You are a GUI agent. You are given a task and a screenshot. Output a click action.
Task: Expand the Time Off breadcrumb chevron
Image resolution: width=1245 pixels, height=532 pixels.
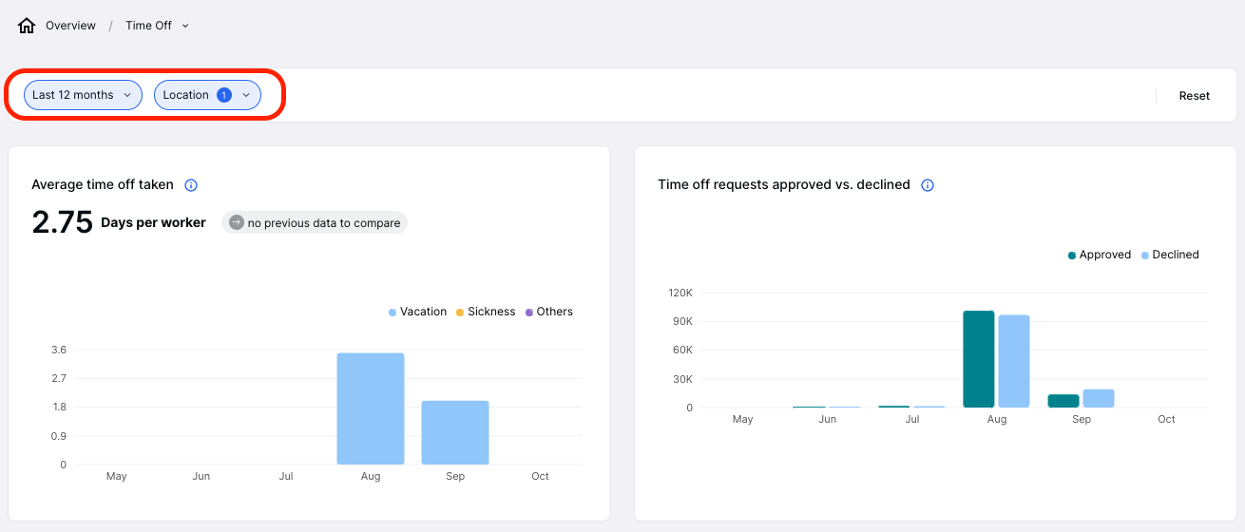pos(185,26)
